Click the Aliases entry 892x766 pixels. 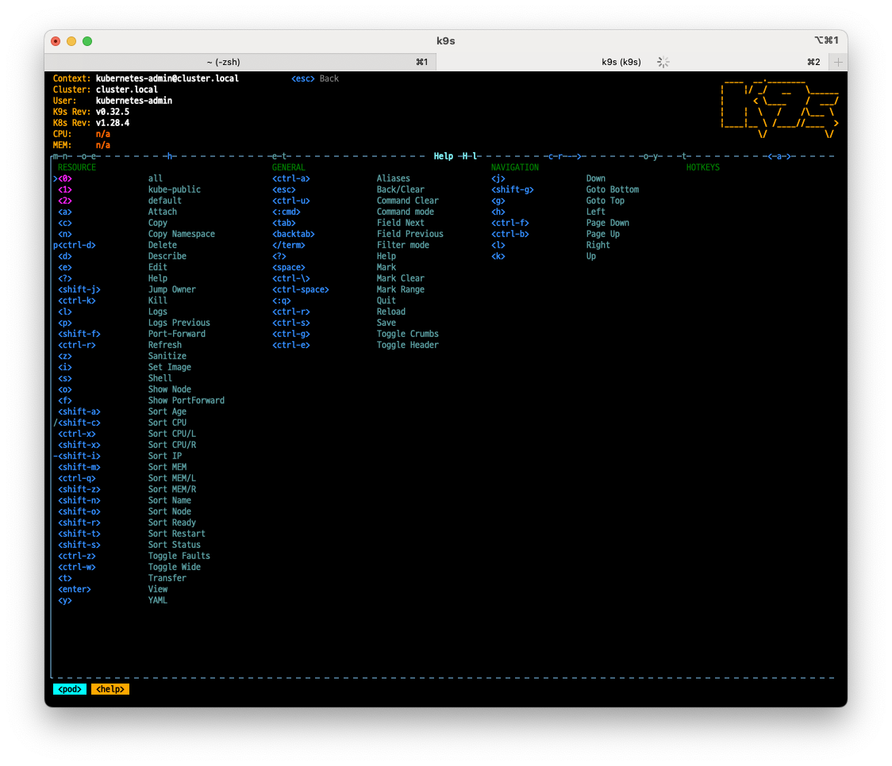tap(393, 178)
